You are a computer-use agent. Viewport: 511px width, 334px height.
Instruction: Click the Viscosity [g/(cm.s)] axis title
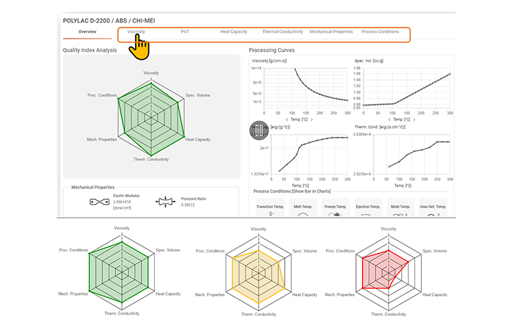[269, 61]
